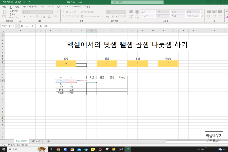The image size is (228, 152).
Task: Open the Customize Quick Access Toolbar dropdown
Action: pos(35,2)
